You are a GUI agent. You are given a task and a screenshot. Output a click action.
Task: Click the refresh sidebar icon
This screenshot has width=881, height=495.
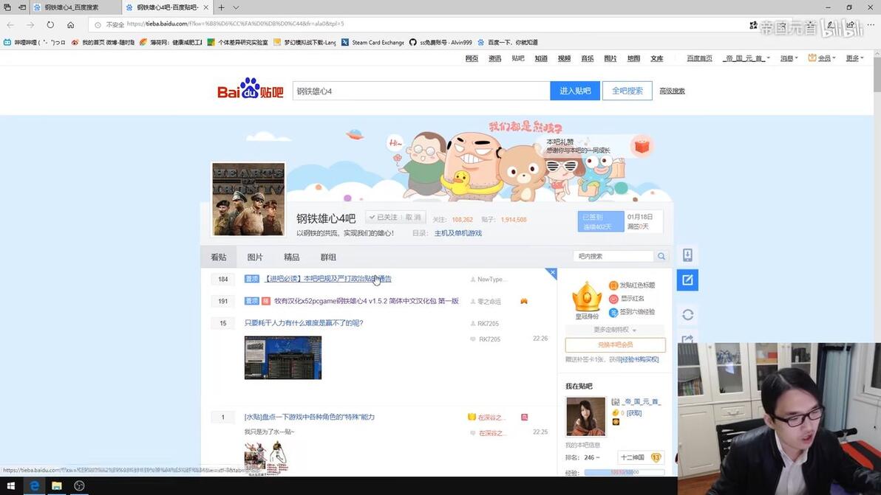click(687, 314)
